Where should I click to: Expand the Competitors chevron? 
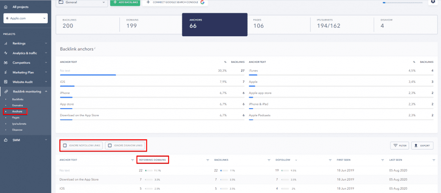tap(46, 62)
